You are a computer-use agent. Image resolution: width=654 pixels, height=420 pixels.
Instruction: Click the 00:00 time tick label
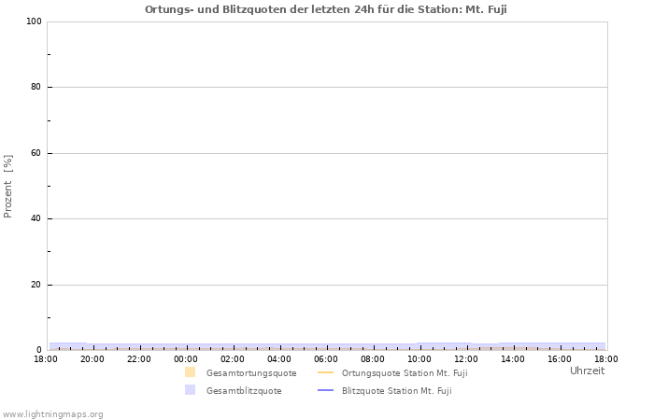[186, 358]
